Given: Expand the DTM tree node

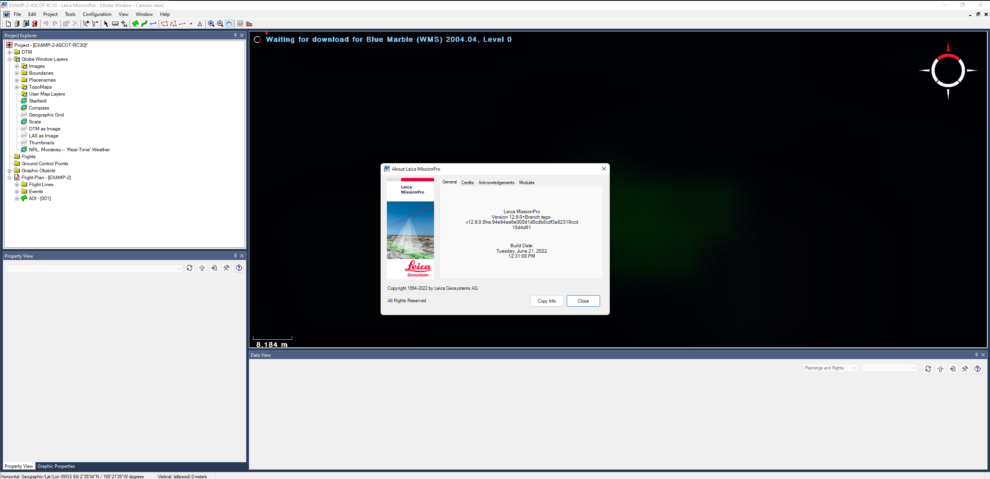Looking at the screenshot, I should (x=10, y=52).
